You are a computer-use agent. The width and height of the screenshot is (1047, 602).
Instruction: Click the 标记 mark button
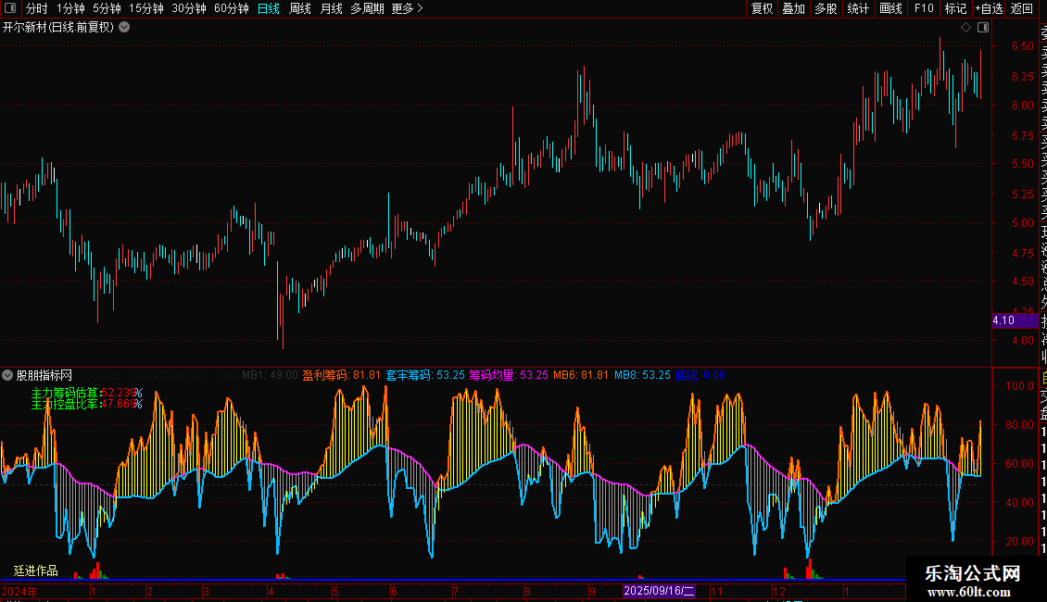(x=955, y=8)
